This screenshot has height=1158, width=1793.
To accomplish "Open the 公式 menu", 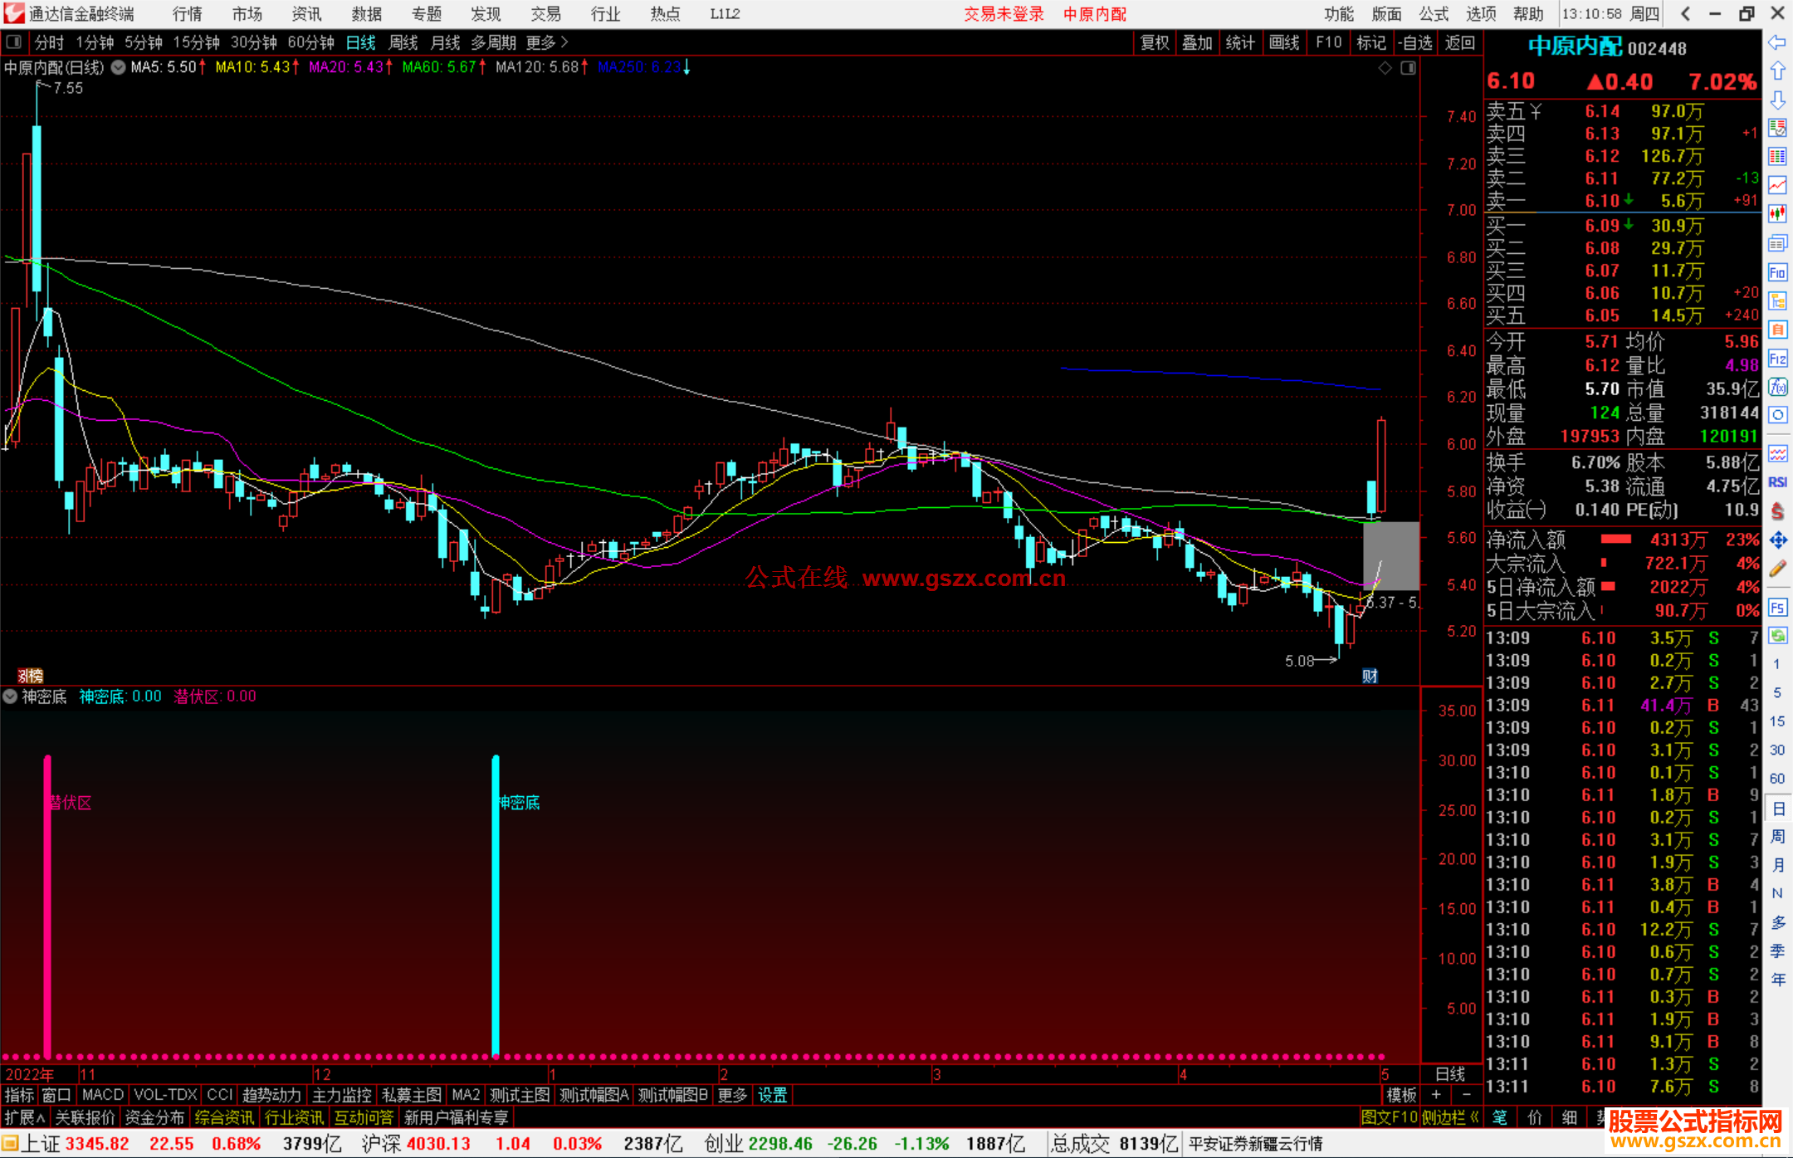I will pos(1433,13).
